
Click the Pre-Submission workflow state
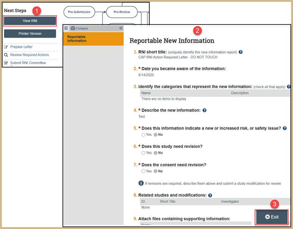tap(79, 12)
